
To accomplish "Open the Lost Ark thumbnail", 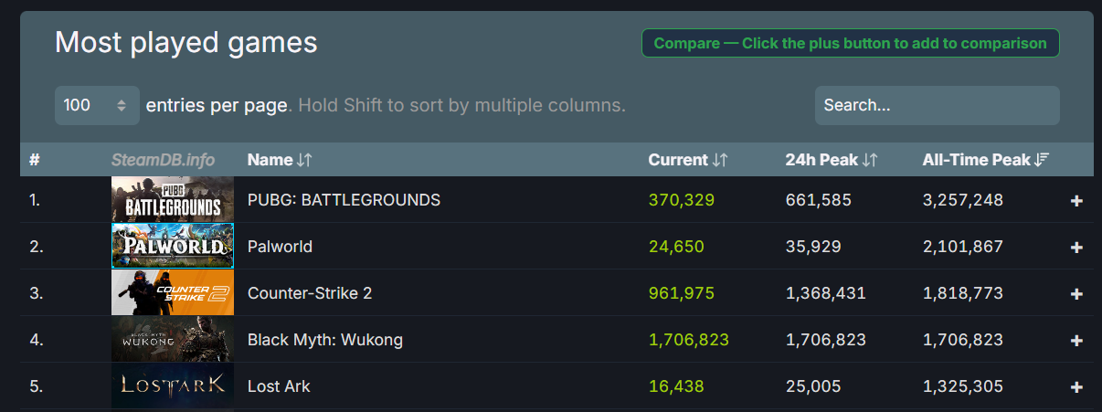I will coord(173,386).
